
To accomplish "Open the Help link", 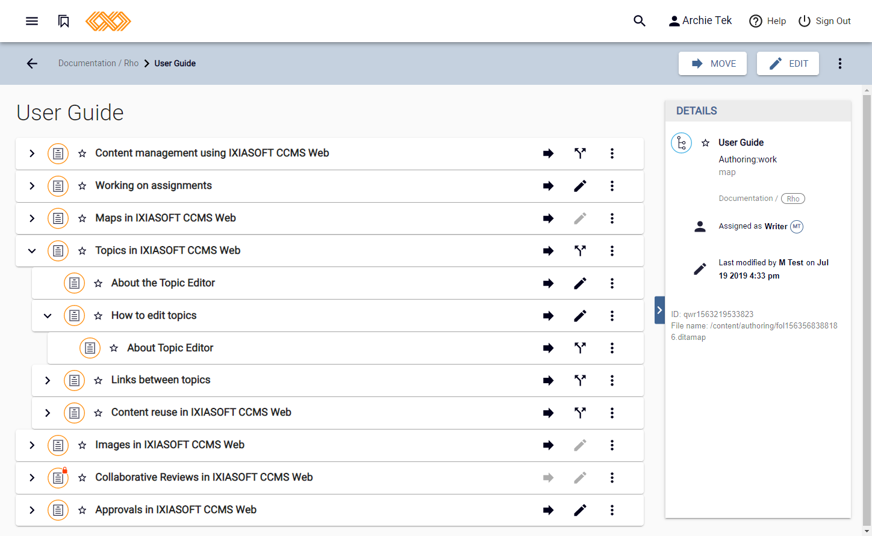I will [768, 21].
